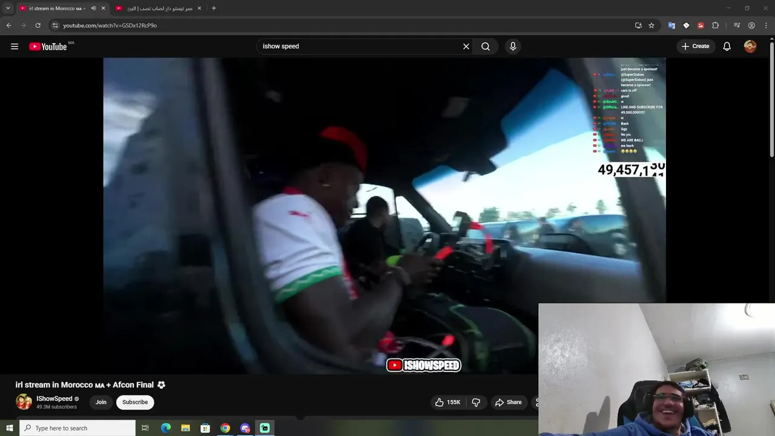The width and height of the screenshot is (775, 436).
Task: Open the Create menu
Action: click(x=695, y=46)
